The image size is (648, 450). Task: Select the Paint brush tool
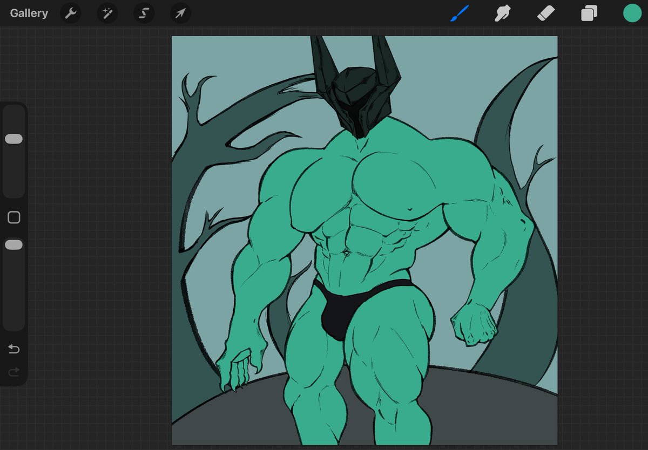coord(460,13)
